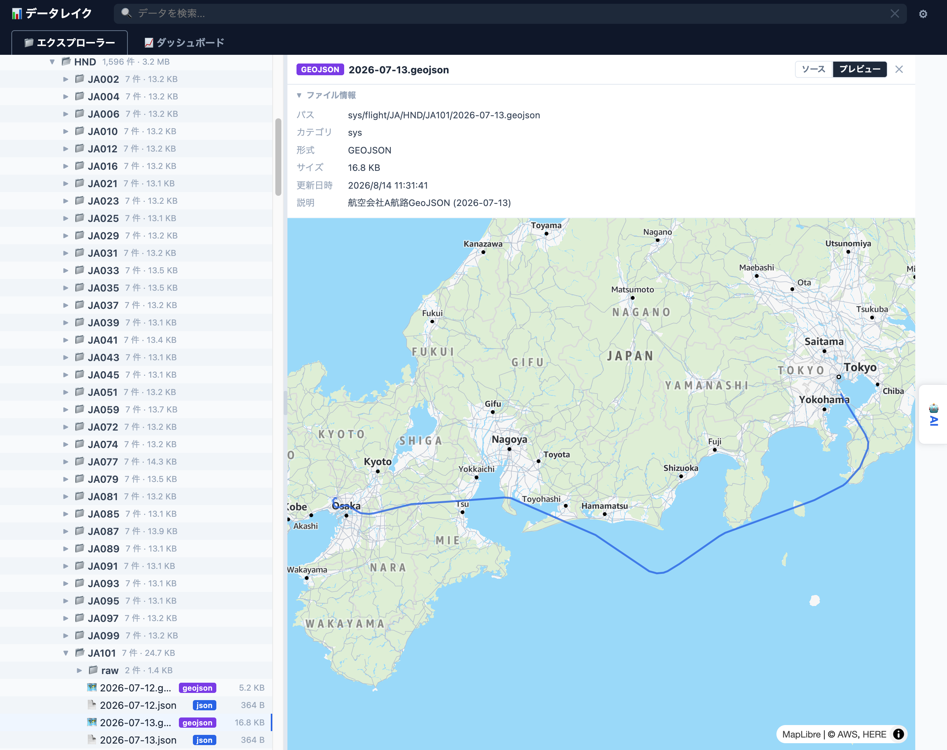Screen dimensions: 947x750
Task: Expand the JA025 folder
Action: click(65, 218)
